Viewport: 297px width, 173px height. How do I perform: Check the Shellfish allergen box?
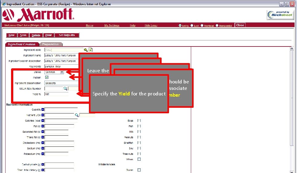139,143
